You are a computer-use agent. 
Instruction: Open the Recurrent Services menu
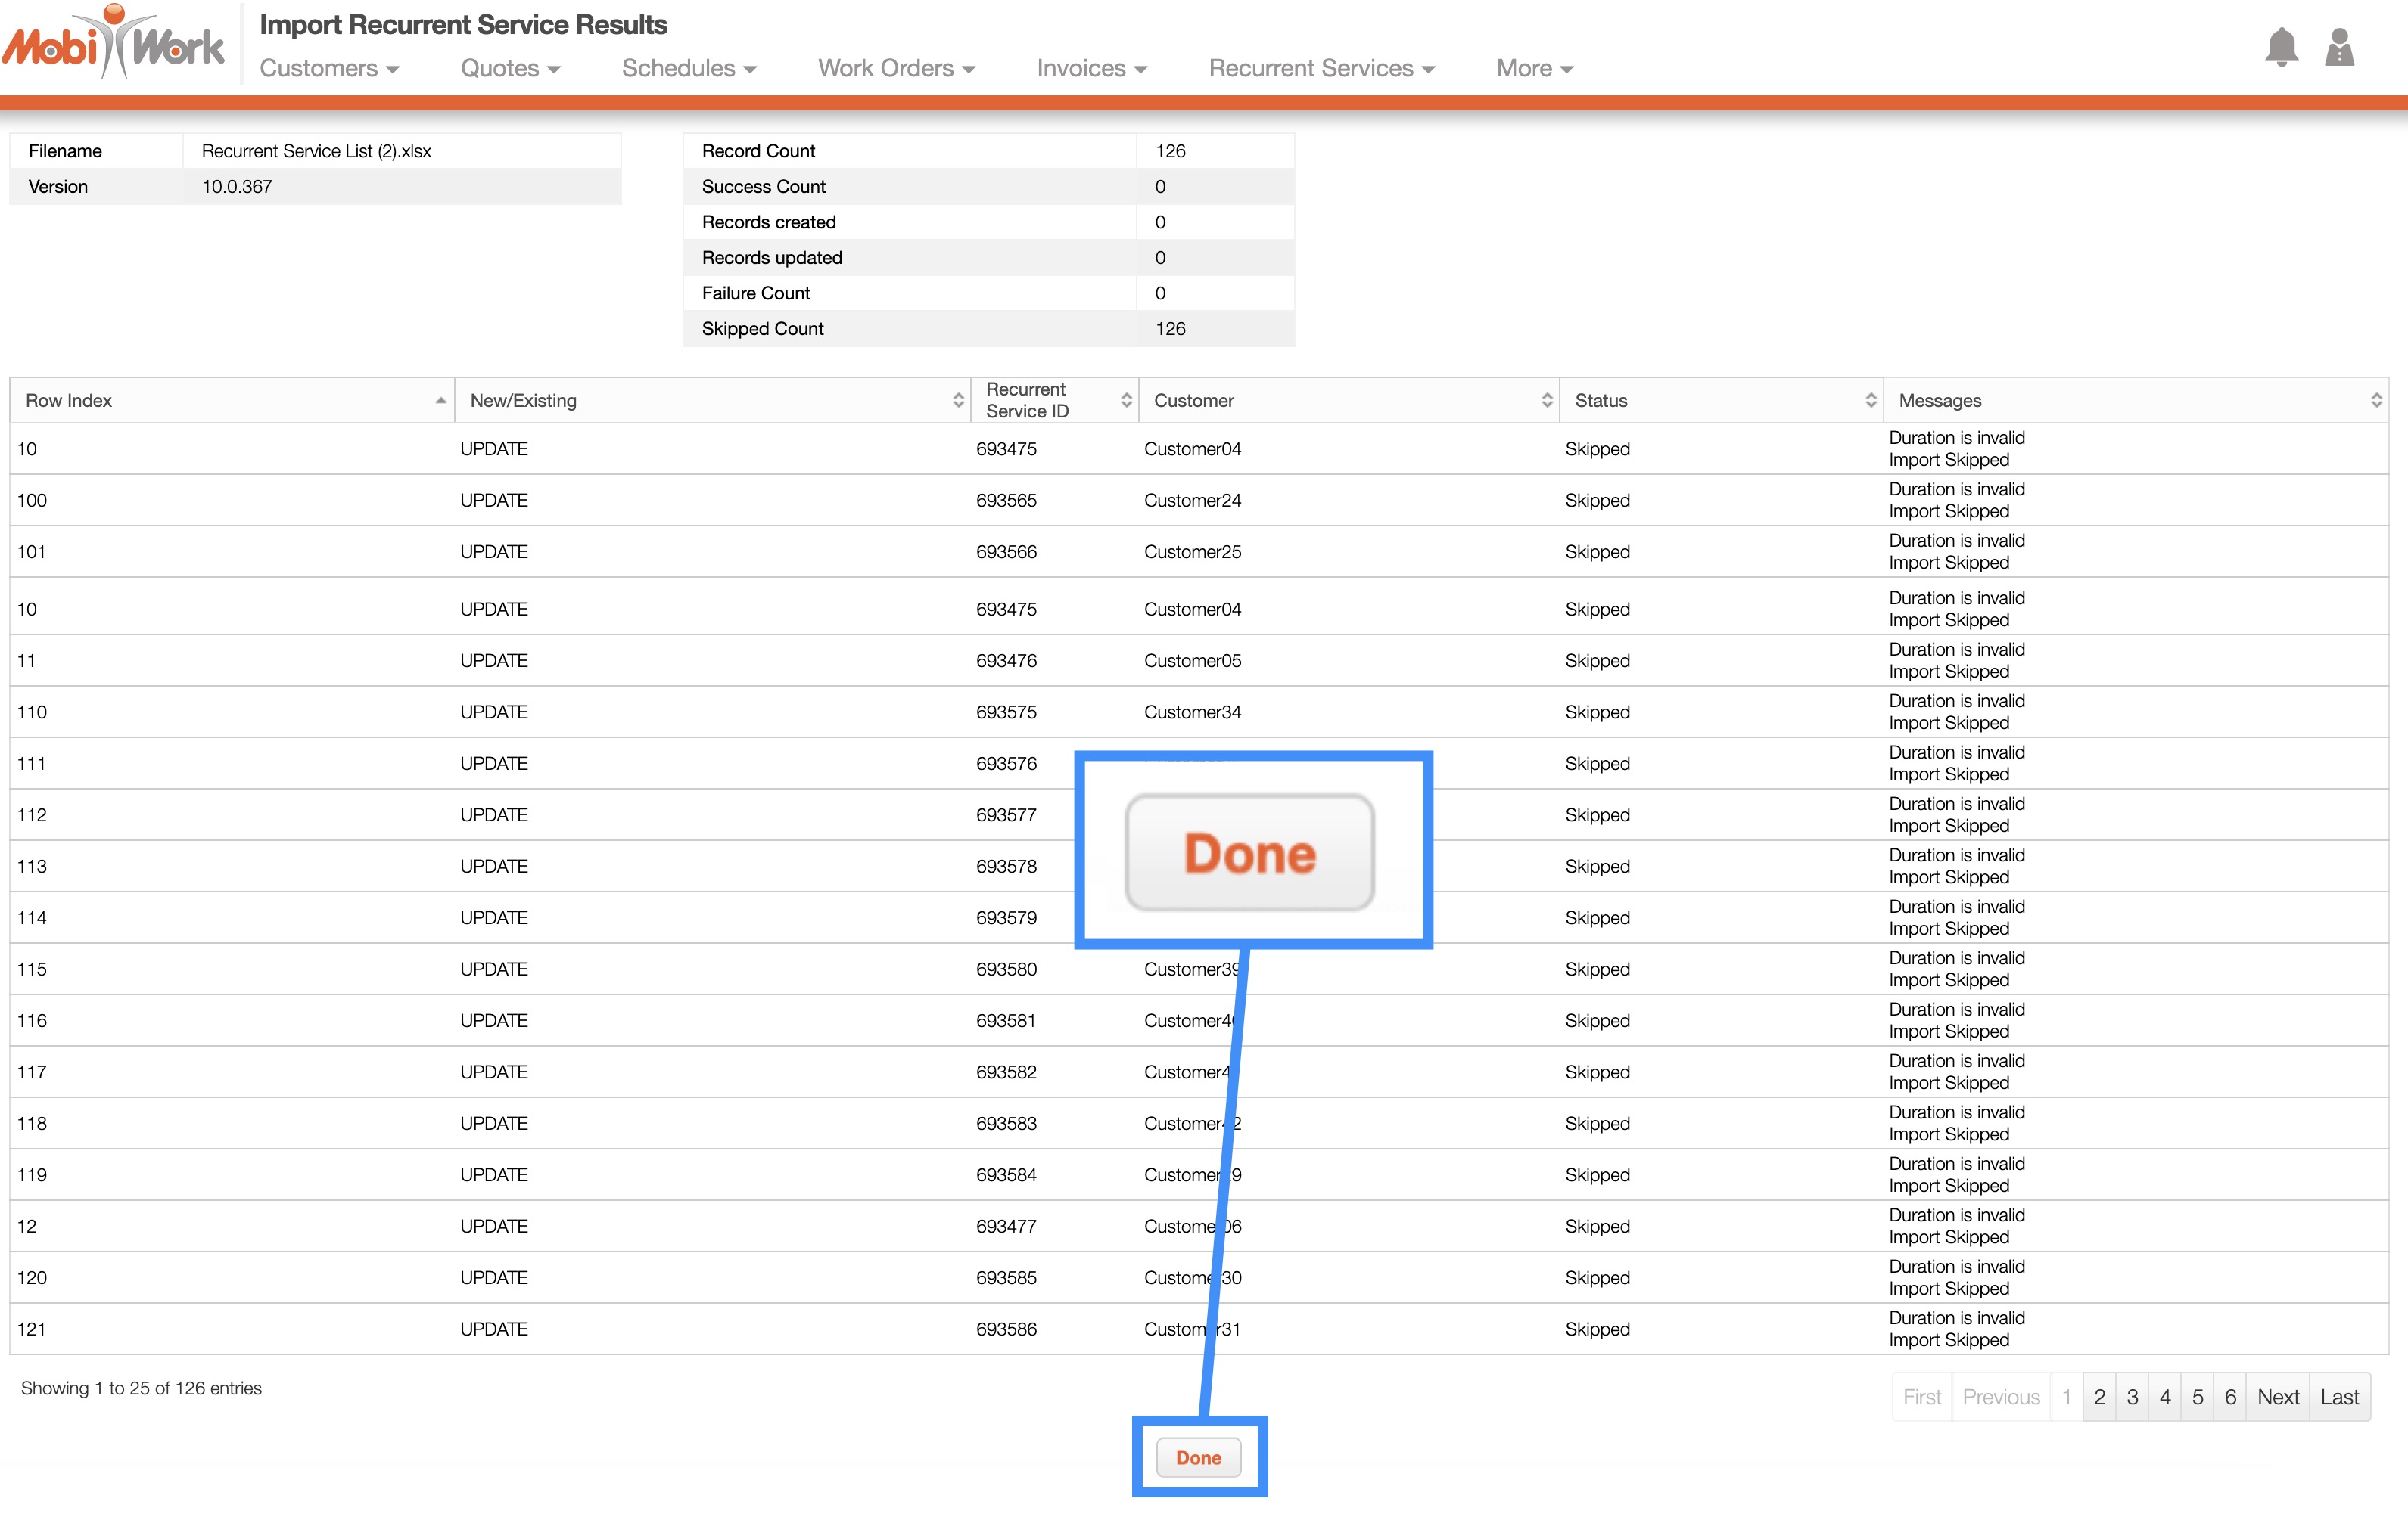1321,68
